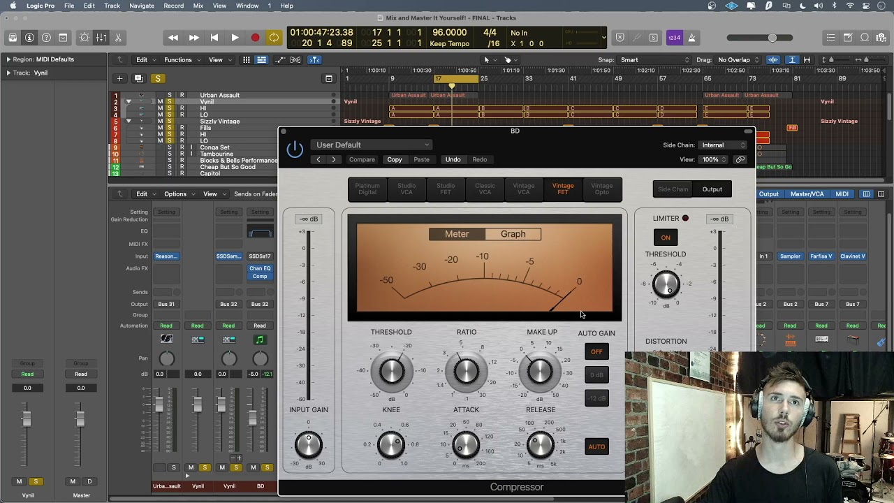Go to previous preset arrow in plugin

(x=318, y=160)
